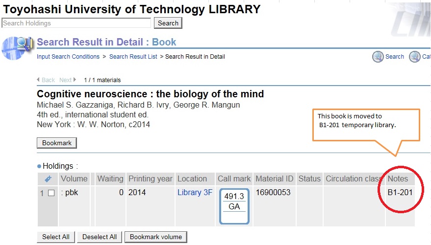Open the Search link at top right
Screen dimensions: 431x245
click(x=394, y=57)
